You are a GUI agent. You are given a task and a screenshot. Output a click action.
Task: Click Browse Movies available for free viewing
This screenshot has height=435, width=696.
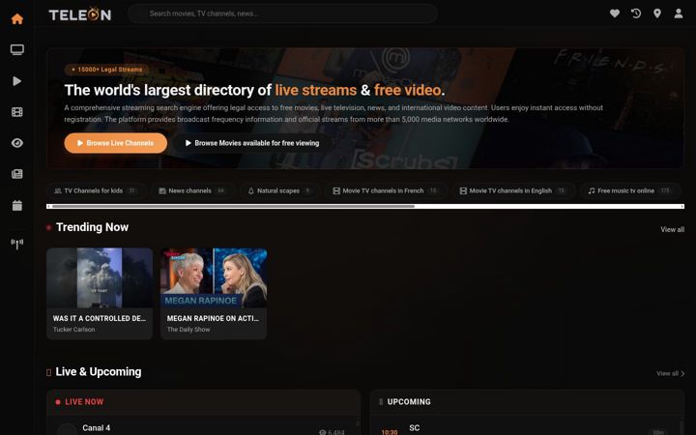[251, 143]
